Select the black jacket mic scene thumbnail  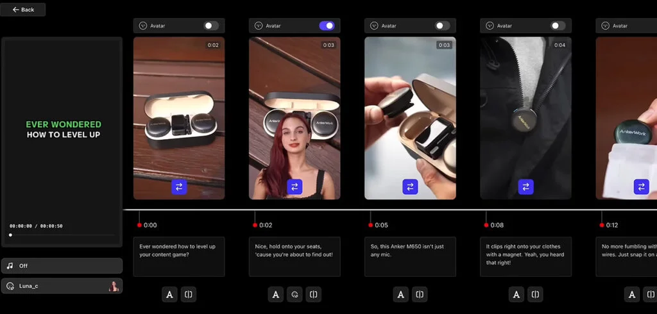click(526, 118)
